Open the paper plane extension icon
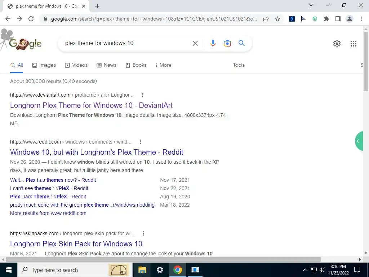 click(303, 19)
